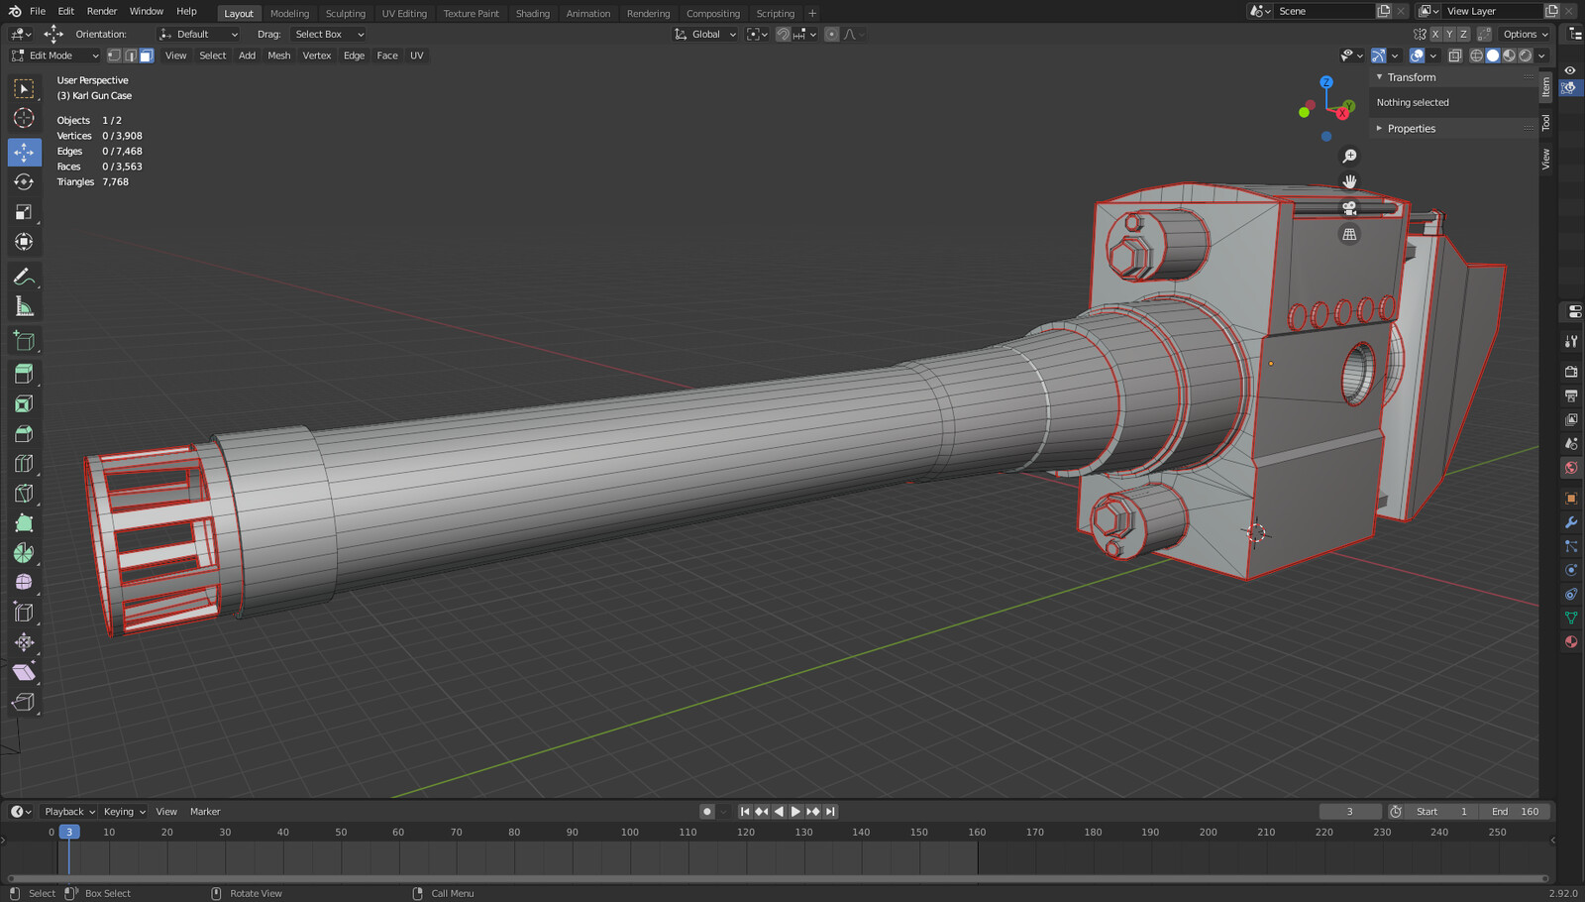
Task: Open the Edit Mode dropdown
Action: coord(55,56)
